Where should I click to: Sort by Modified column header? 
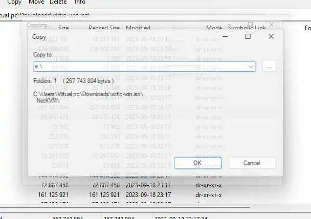click(x=138, y=28)
